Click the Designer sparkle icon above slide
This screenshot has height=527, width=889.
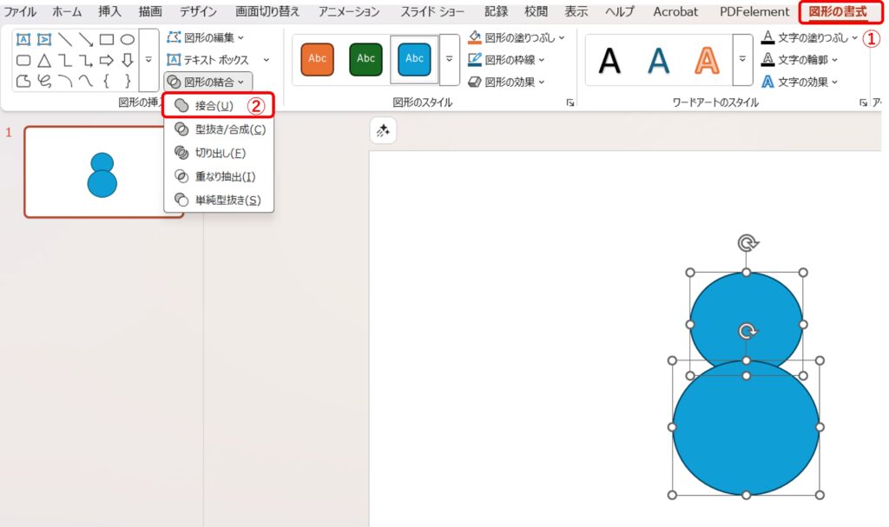pyautogui.click(x=383, y=130)
